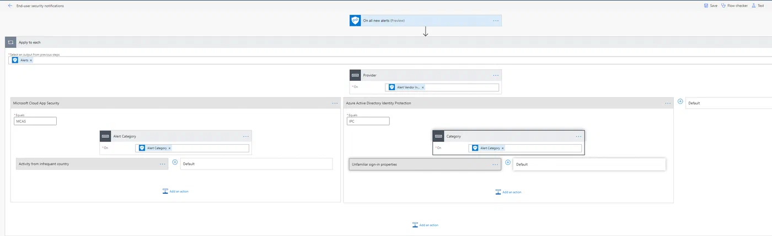Select the Default case in the MCAS branch
This screenshot has width=772, height=236.
pos(256,164)
